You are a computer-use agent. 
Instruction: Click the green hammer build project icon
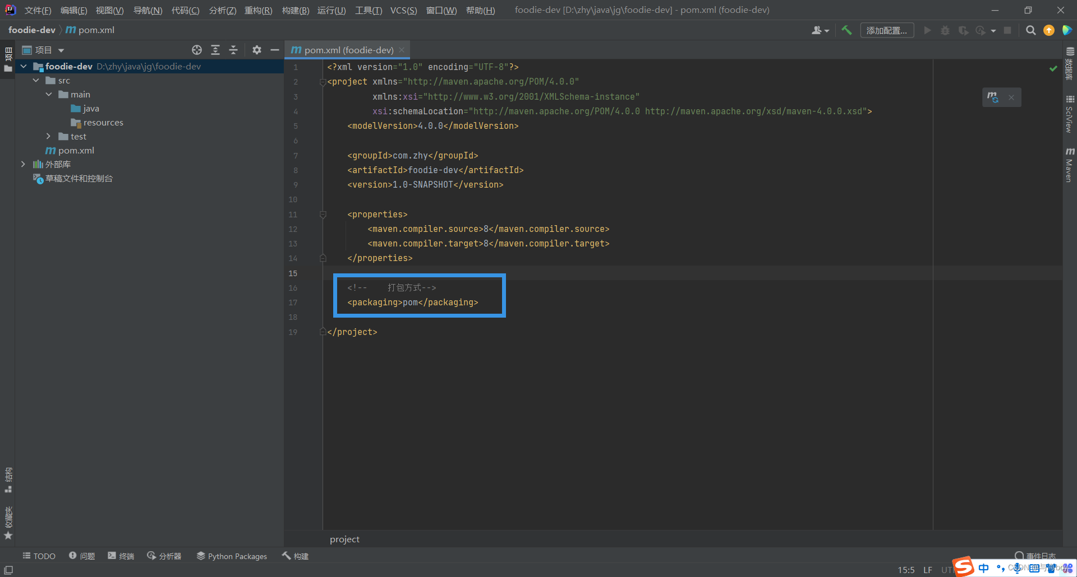[x=846, y=30]
